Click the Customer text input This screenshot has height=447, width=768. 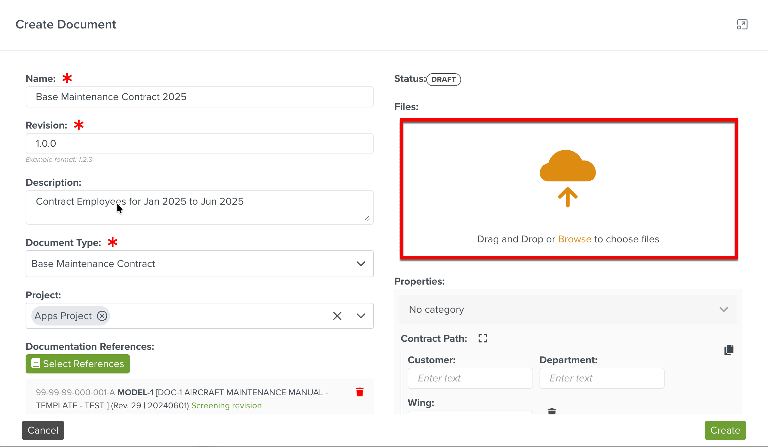click(470, 378)
